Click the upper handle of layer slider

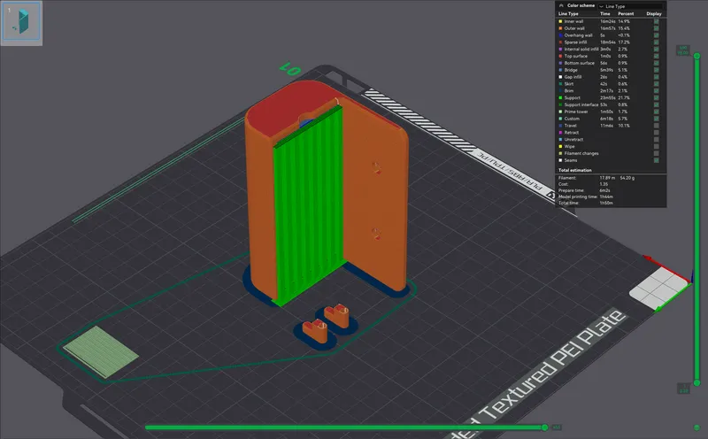pyautogui.click(x=683, y=49)
